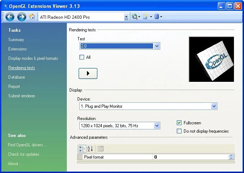Open the Summary task
244x173 pixels.
pos(16,40)
